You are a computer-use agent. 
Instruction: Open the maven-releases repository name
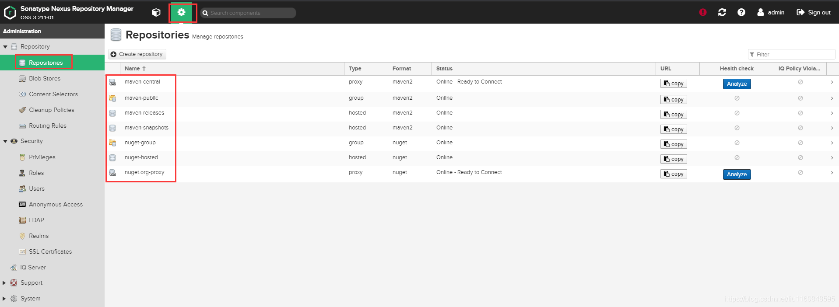[144, 113]
